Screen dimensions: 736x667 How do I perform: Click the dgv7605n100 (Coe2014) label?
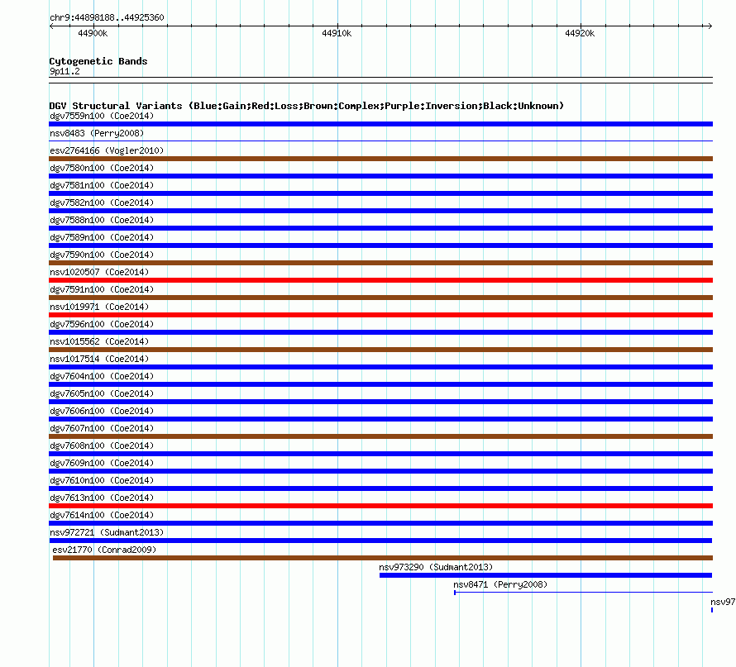(102, 393)
